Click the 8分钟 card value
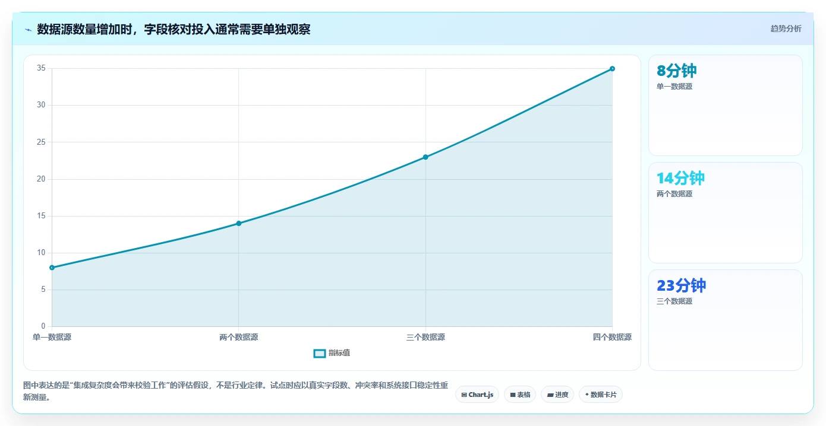The height and width of the screenshot is (426, 826). click(676, 71)
